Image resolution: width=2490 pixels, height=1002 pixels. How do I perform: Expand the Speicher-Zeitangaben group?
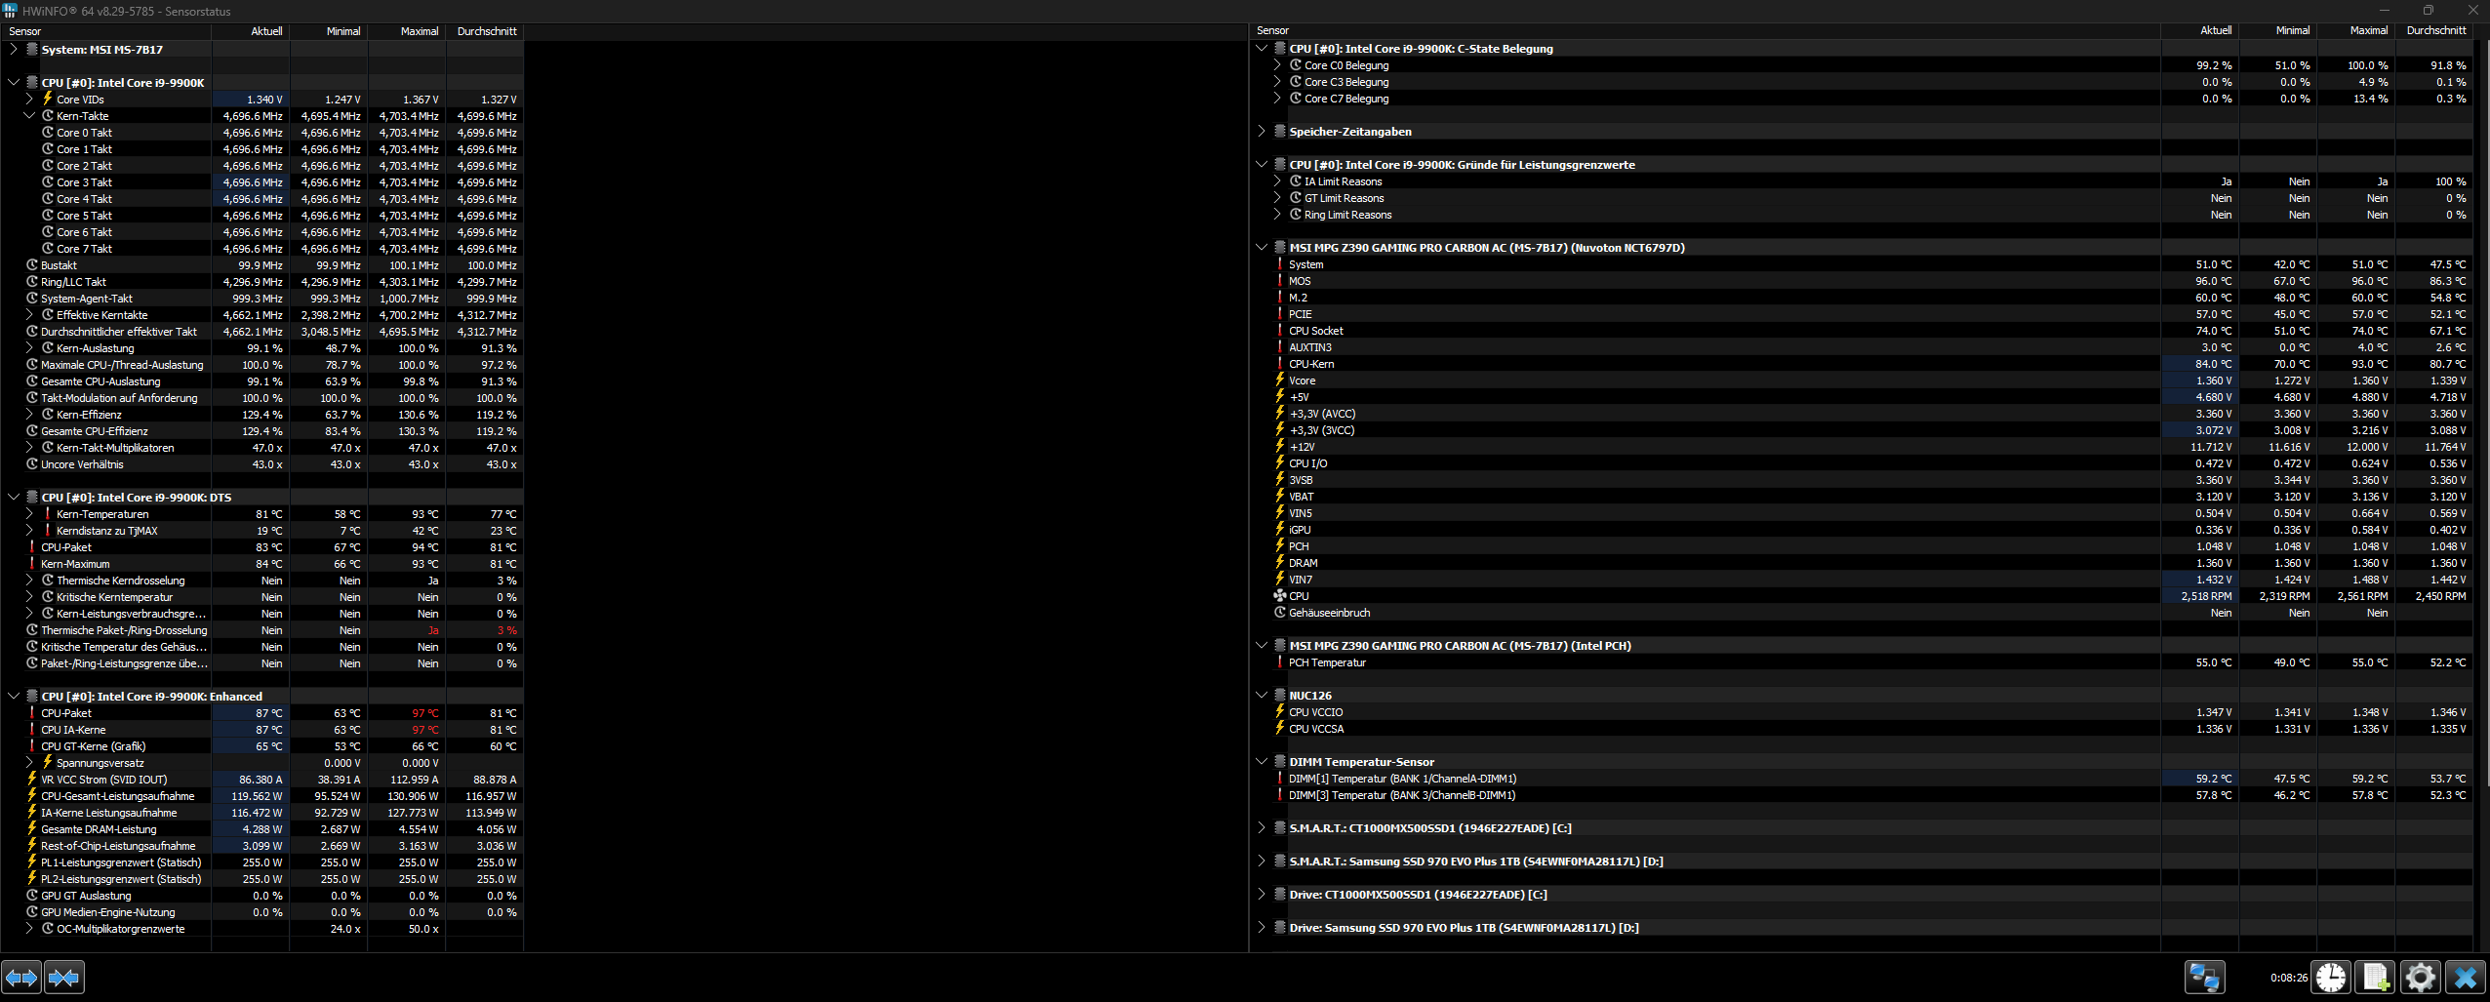pos(1262,131)
